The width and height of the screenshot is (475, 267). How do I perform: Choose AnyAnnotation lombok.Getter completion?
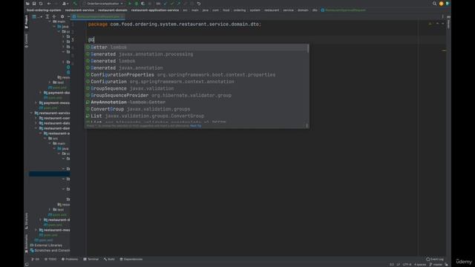pyautogui.click(x=196, y=102)
